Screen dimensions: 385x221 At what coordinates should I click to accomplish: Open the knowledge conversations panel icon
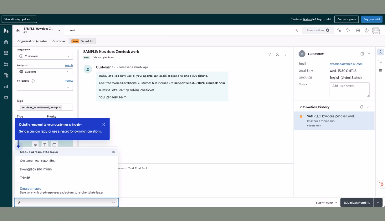pyautogui.click(x=380, y=61)
